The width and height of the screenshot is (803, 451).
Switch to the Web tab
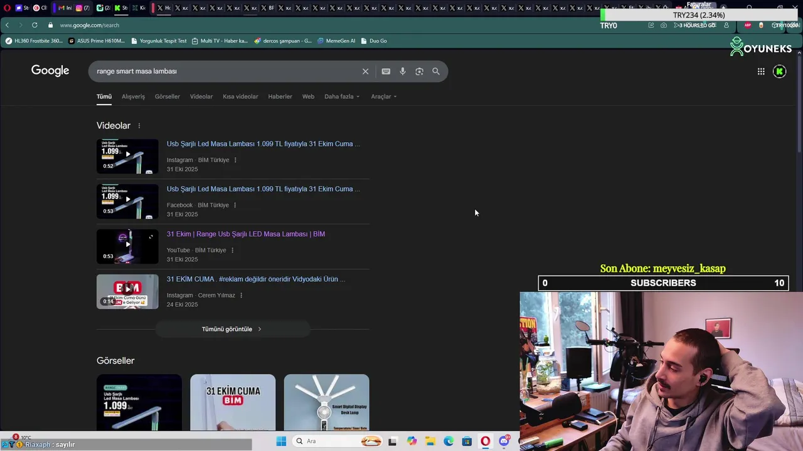(308, 96)
